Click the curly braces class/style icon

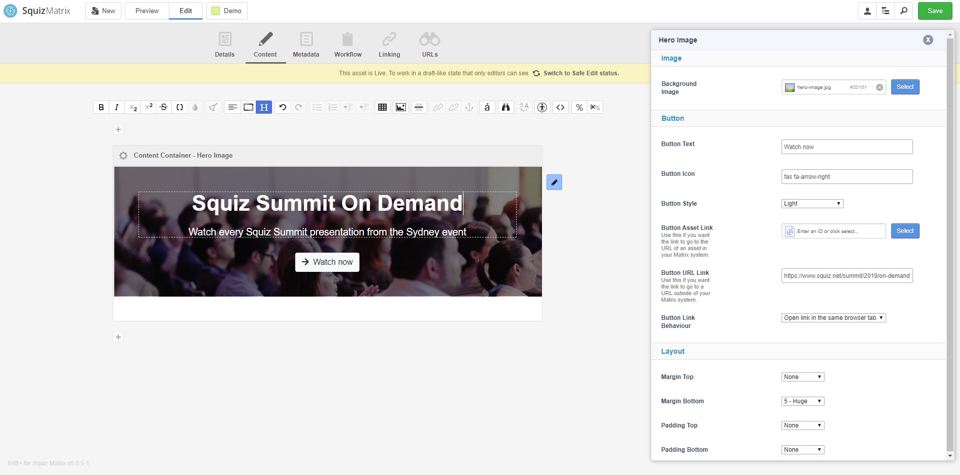[x=179, y=107]
